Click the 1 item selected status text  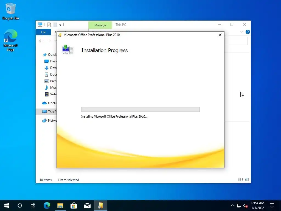point(68,180)
